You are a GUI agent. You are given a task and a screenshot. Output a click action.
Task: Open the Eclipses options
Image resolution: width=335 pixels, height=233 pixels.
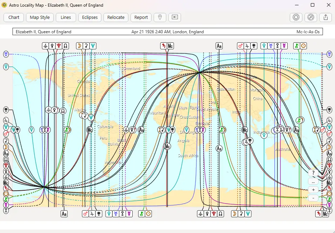(x=90, y=17)
